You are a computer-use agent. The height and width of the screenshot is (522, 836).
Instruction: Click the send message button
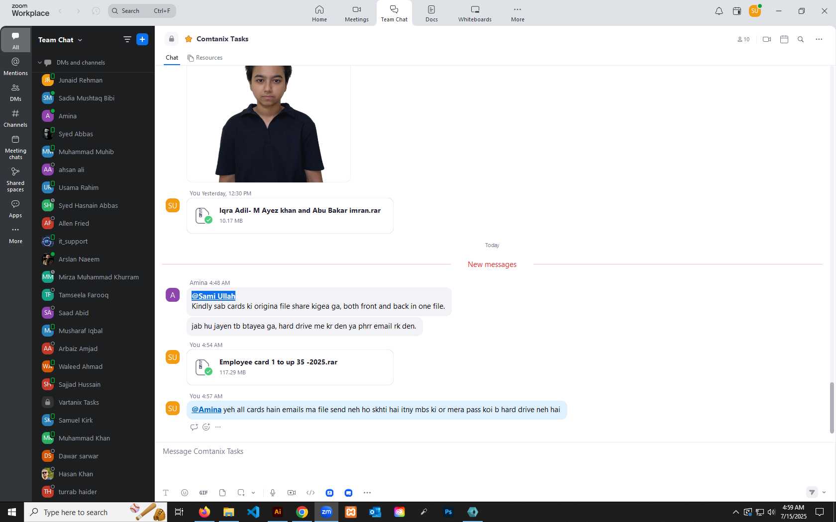(x=812, y=492)
